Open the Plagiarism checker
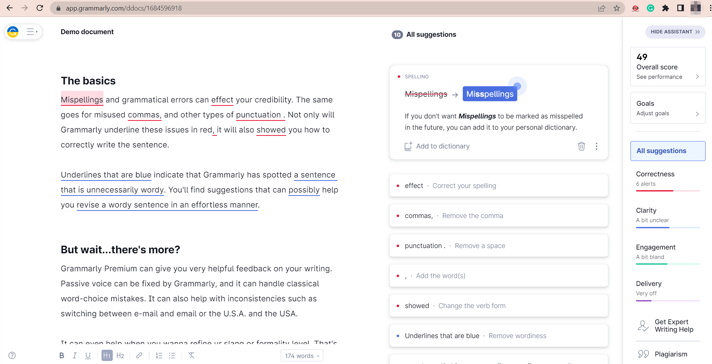Image resolution: width=712 pixels, height=364 pixels. [668, 354]
